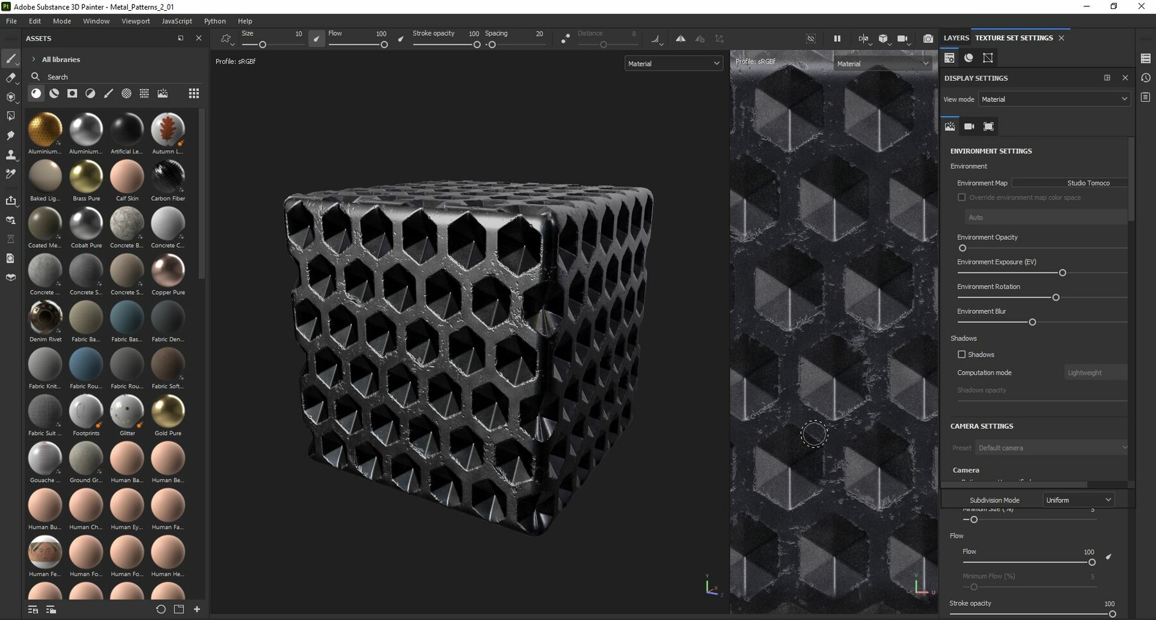
Task: Click the camera screenshot icon in the toolbar
Action: (927, 39)
